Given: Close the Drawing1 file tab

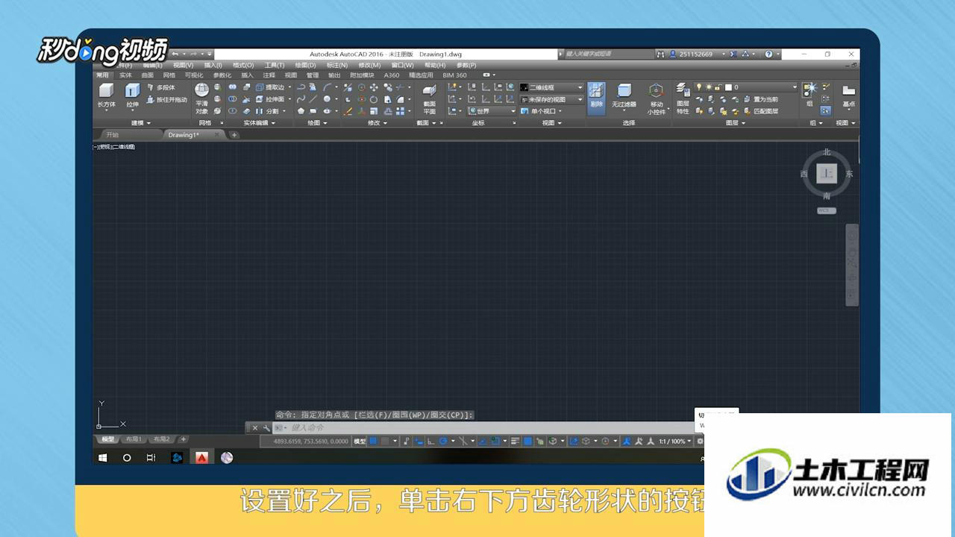Looking at the screenshot, I should coord(217,135).
